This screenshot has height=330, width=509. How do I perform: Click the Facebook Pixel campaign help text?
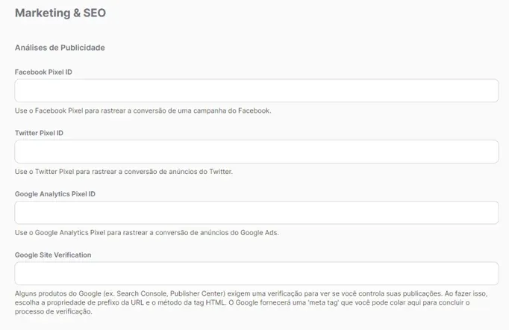tap(143, 110)
